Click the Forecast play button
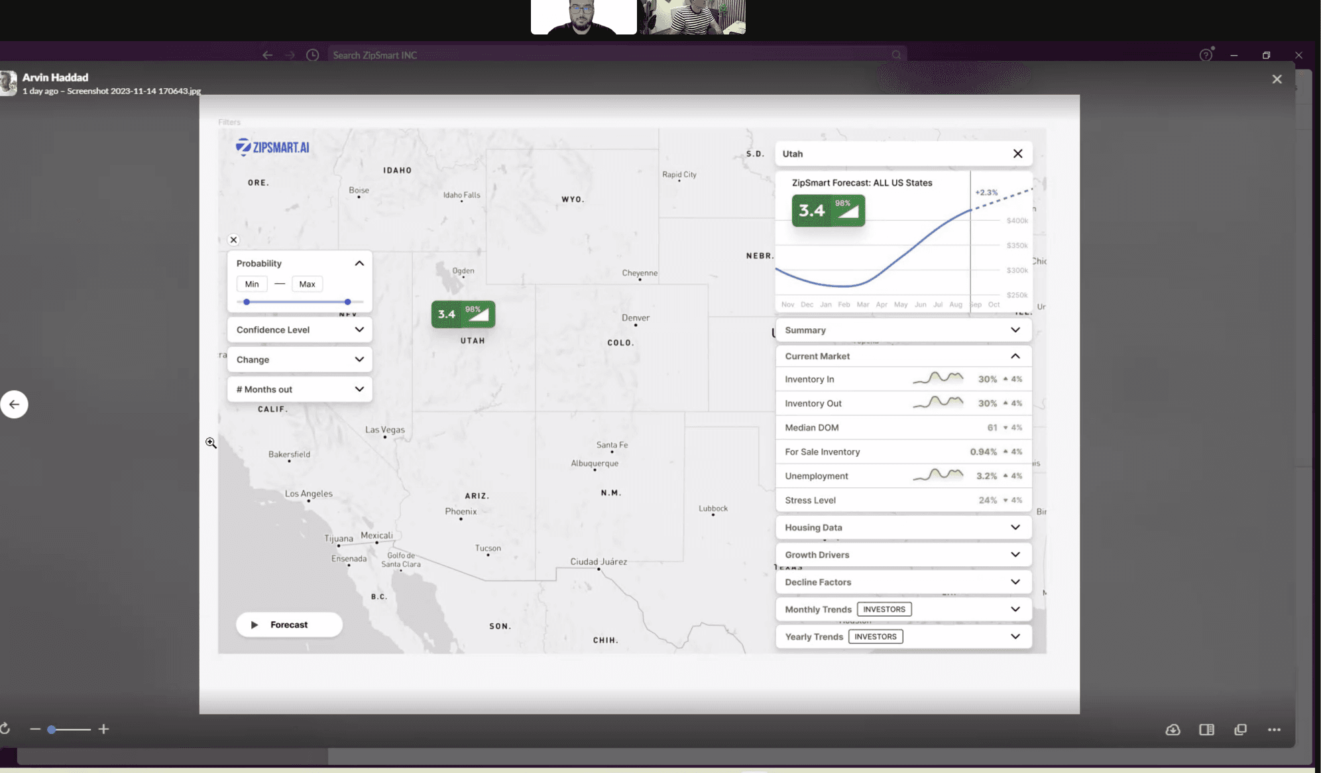The width and height of the screenshot is (1321, 773). [289, 624]
